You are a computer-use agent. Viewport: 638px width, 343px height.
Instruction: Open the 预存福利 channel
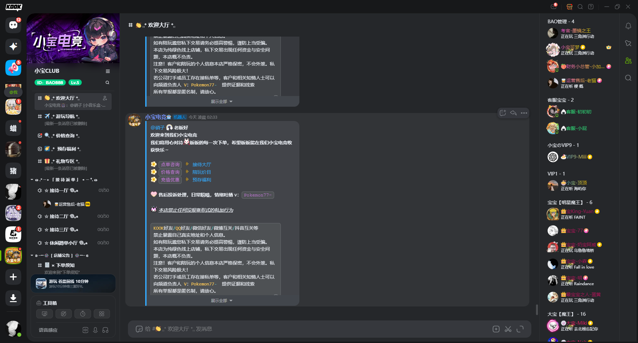pos(73,149)
